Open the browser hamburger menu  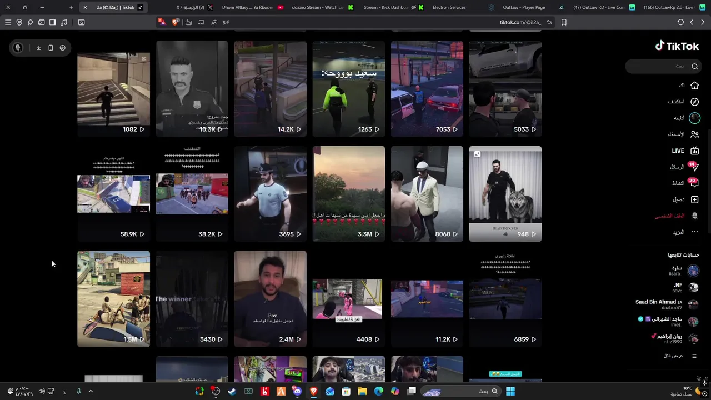point(8,22)
